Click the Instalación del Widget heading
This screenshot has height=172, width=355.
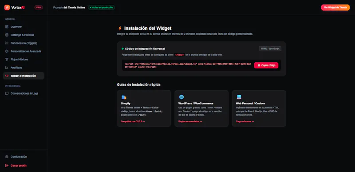148,28
